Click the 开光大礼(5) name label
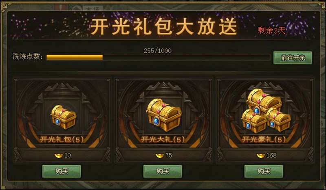326x190 pixels. pyautogui.click(x=163, y=140)
